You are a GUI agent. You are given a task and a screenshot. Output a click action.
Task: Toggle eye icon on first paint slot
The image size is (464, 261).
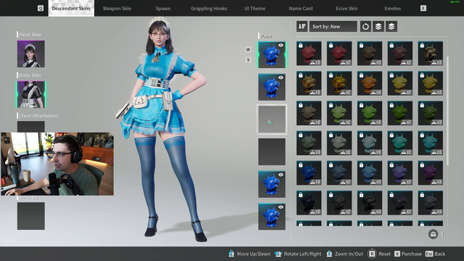click(281, 45)
